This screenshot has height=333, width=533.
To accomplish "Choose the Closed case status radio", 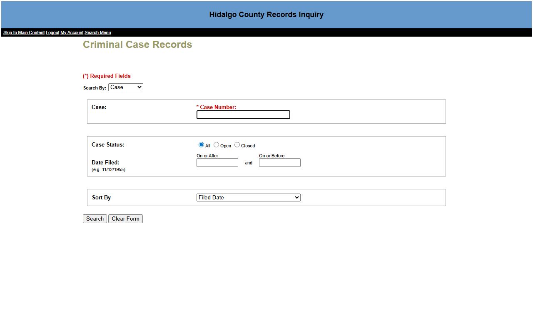I will tap(237, 145).
